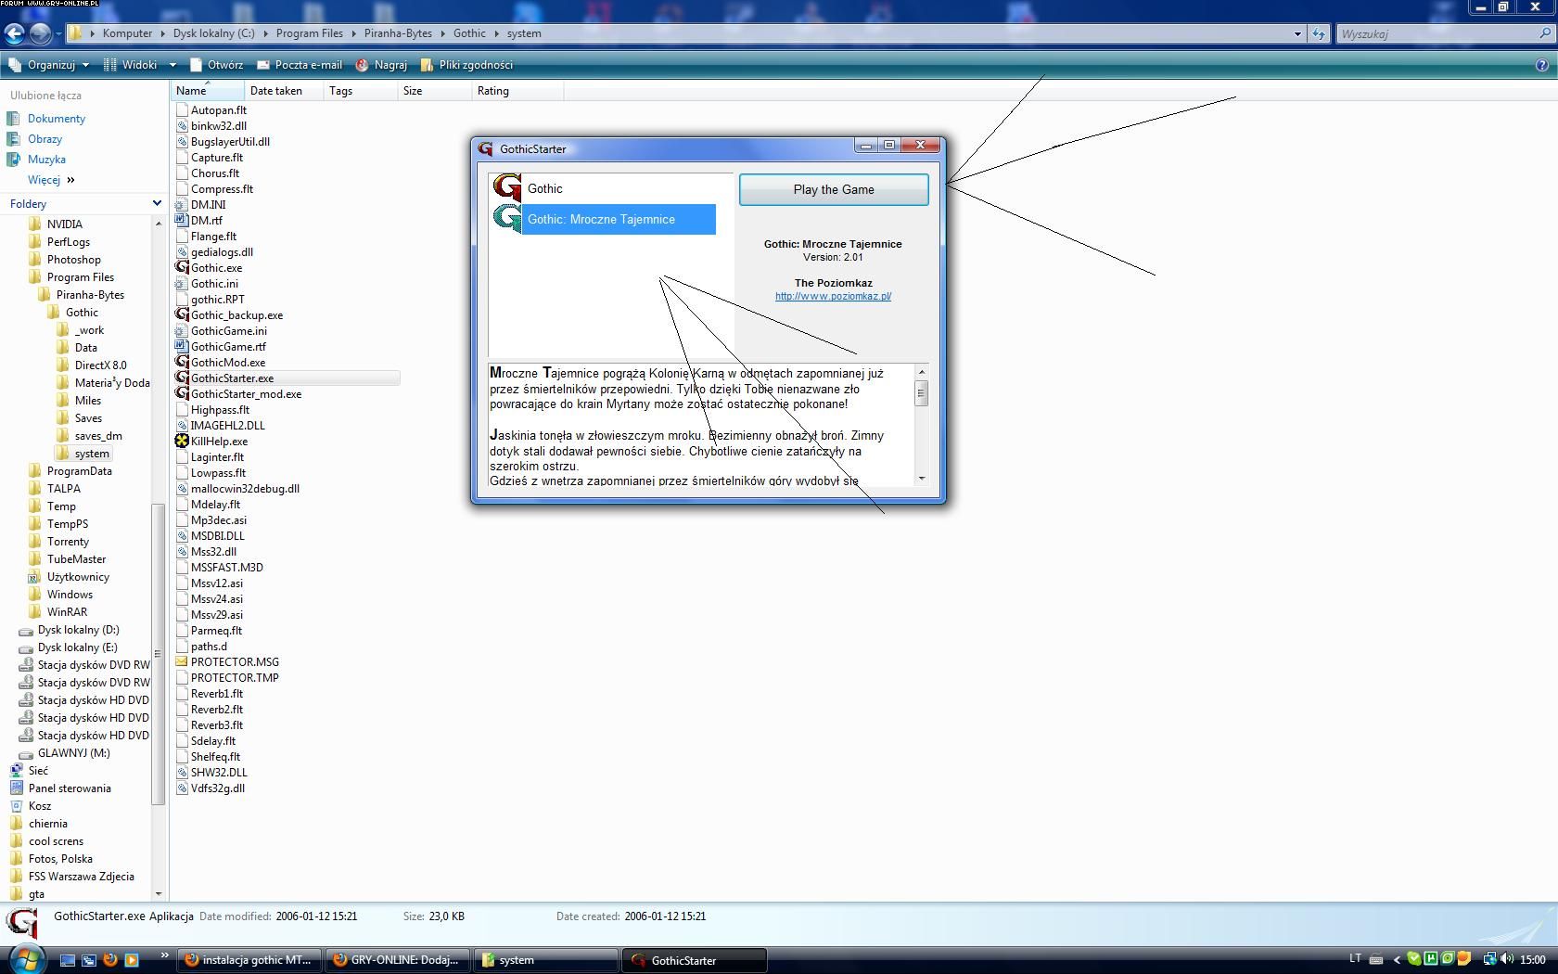The width and height of the screenshot is (1558, 974).
Task: Click the Windows Start button
Action: 26,959
